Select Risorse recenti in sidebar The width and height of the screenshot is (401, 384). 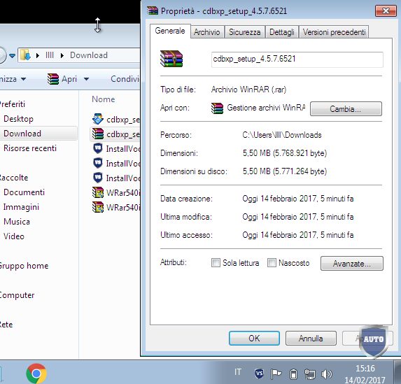point(30,148)
